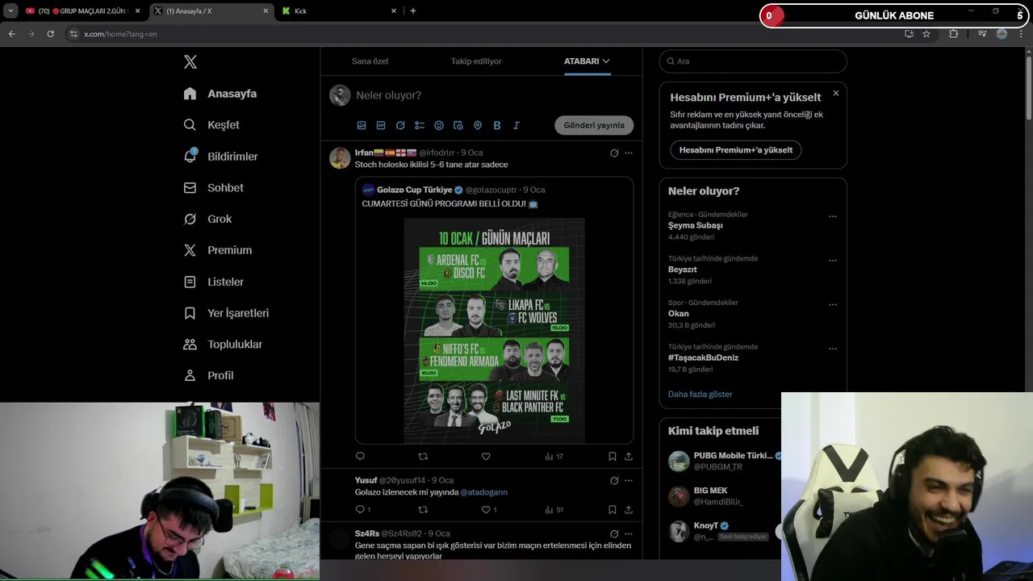Image resolution: width=1033 pixels, height=581 pixels.
Task: Click the Ara search field
Action: [x=753, y=61]
